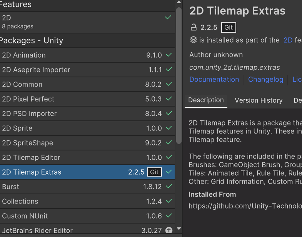Select the 2D Animation package

click(x=87, y=55)
